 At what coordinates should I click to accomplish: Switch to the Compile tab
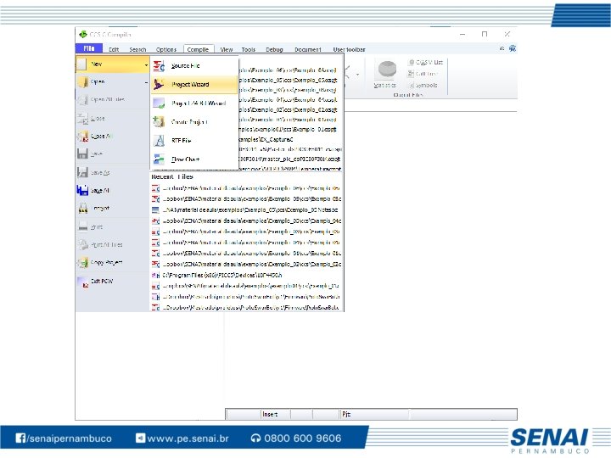pos(198,49)
